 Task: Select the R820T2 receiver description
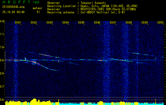108,9
